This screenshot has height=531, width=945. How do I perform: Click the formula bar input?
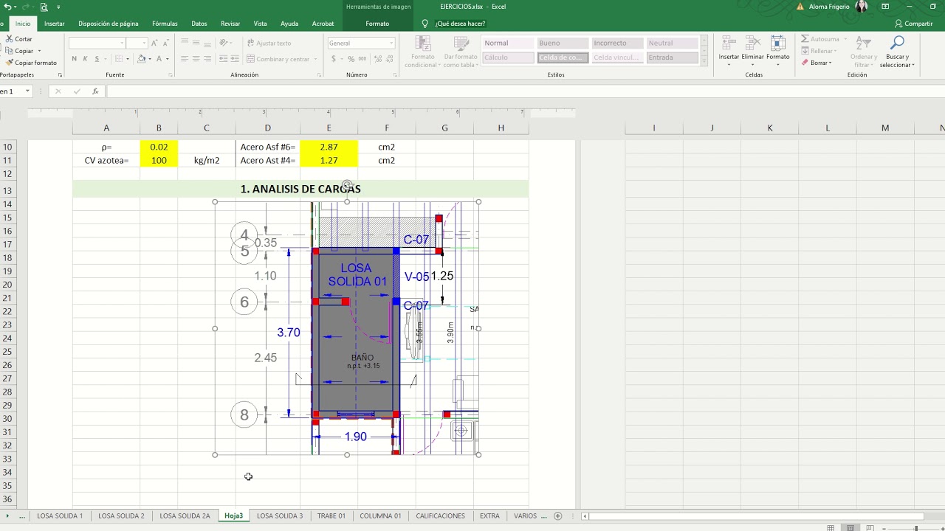click(x=524, y=91)
